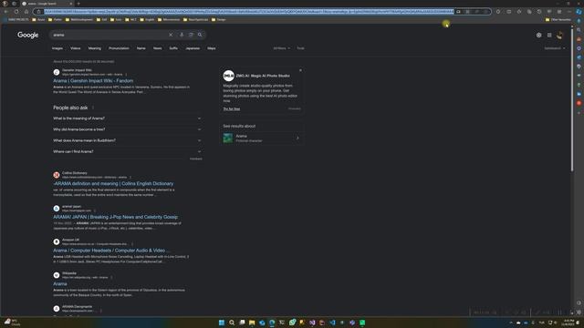584x328 pixels.
Task: Open 'Arama | Genshin Impact Wiki - Fandom' link
Action: 93,81
